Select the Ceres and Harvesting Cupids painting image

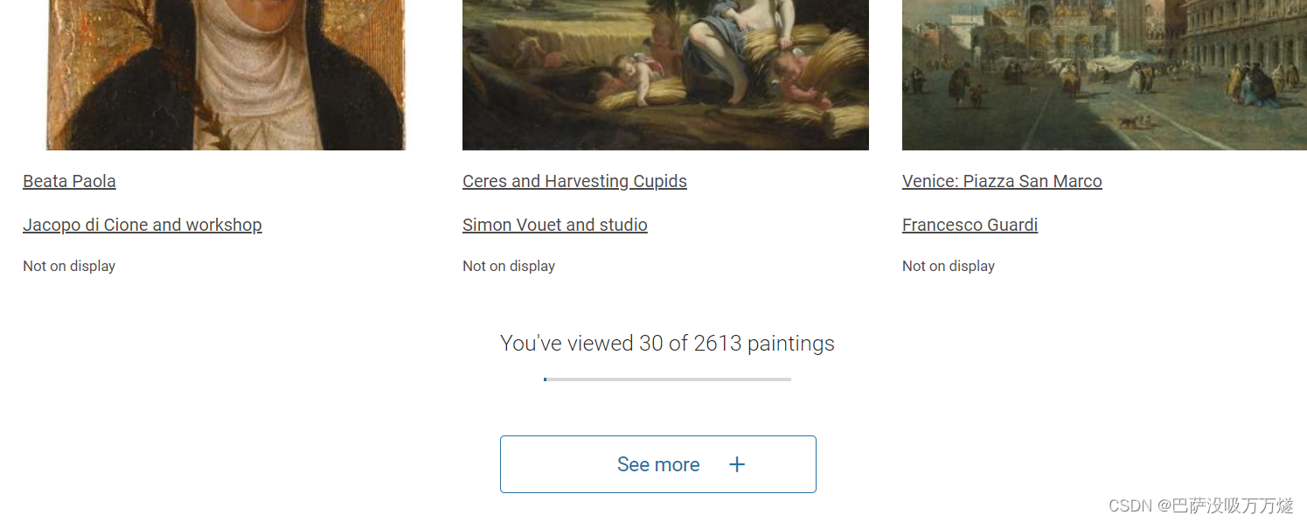pyautogui.click(x=665, y=74)
